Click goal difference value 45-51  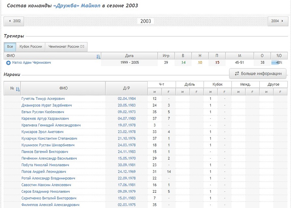(x=240, y=62)
